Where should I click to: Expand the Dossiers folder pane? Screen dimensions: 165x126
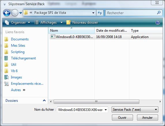pyautogui.click(x=44, y=101)
